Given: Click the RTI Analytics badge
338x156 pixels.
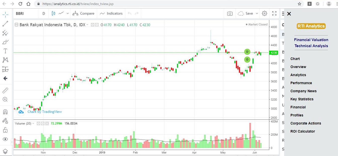Looking at the screenshot, I should click(x=311, y=26).
